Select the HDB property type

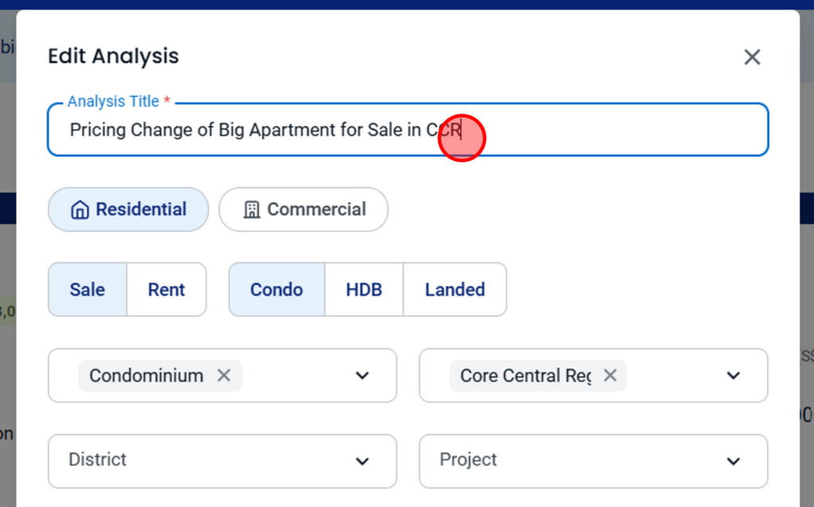364,290
